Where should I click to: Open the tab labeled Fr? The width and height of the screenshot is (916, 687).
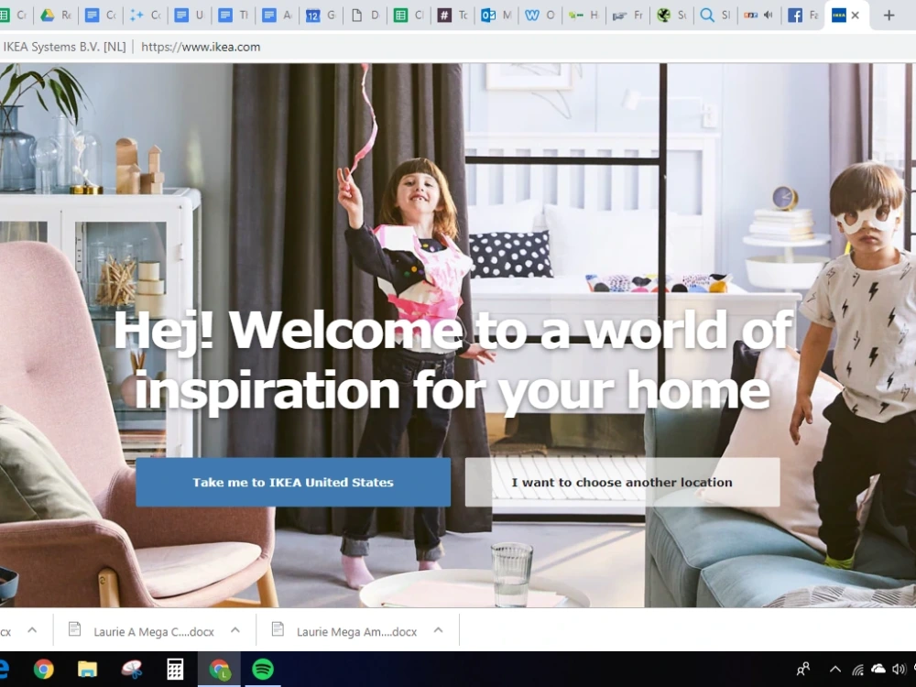(627, 16)
